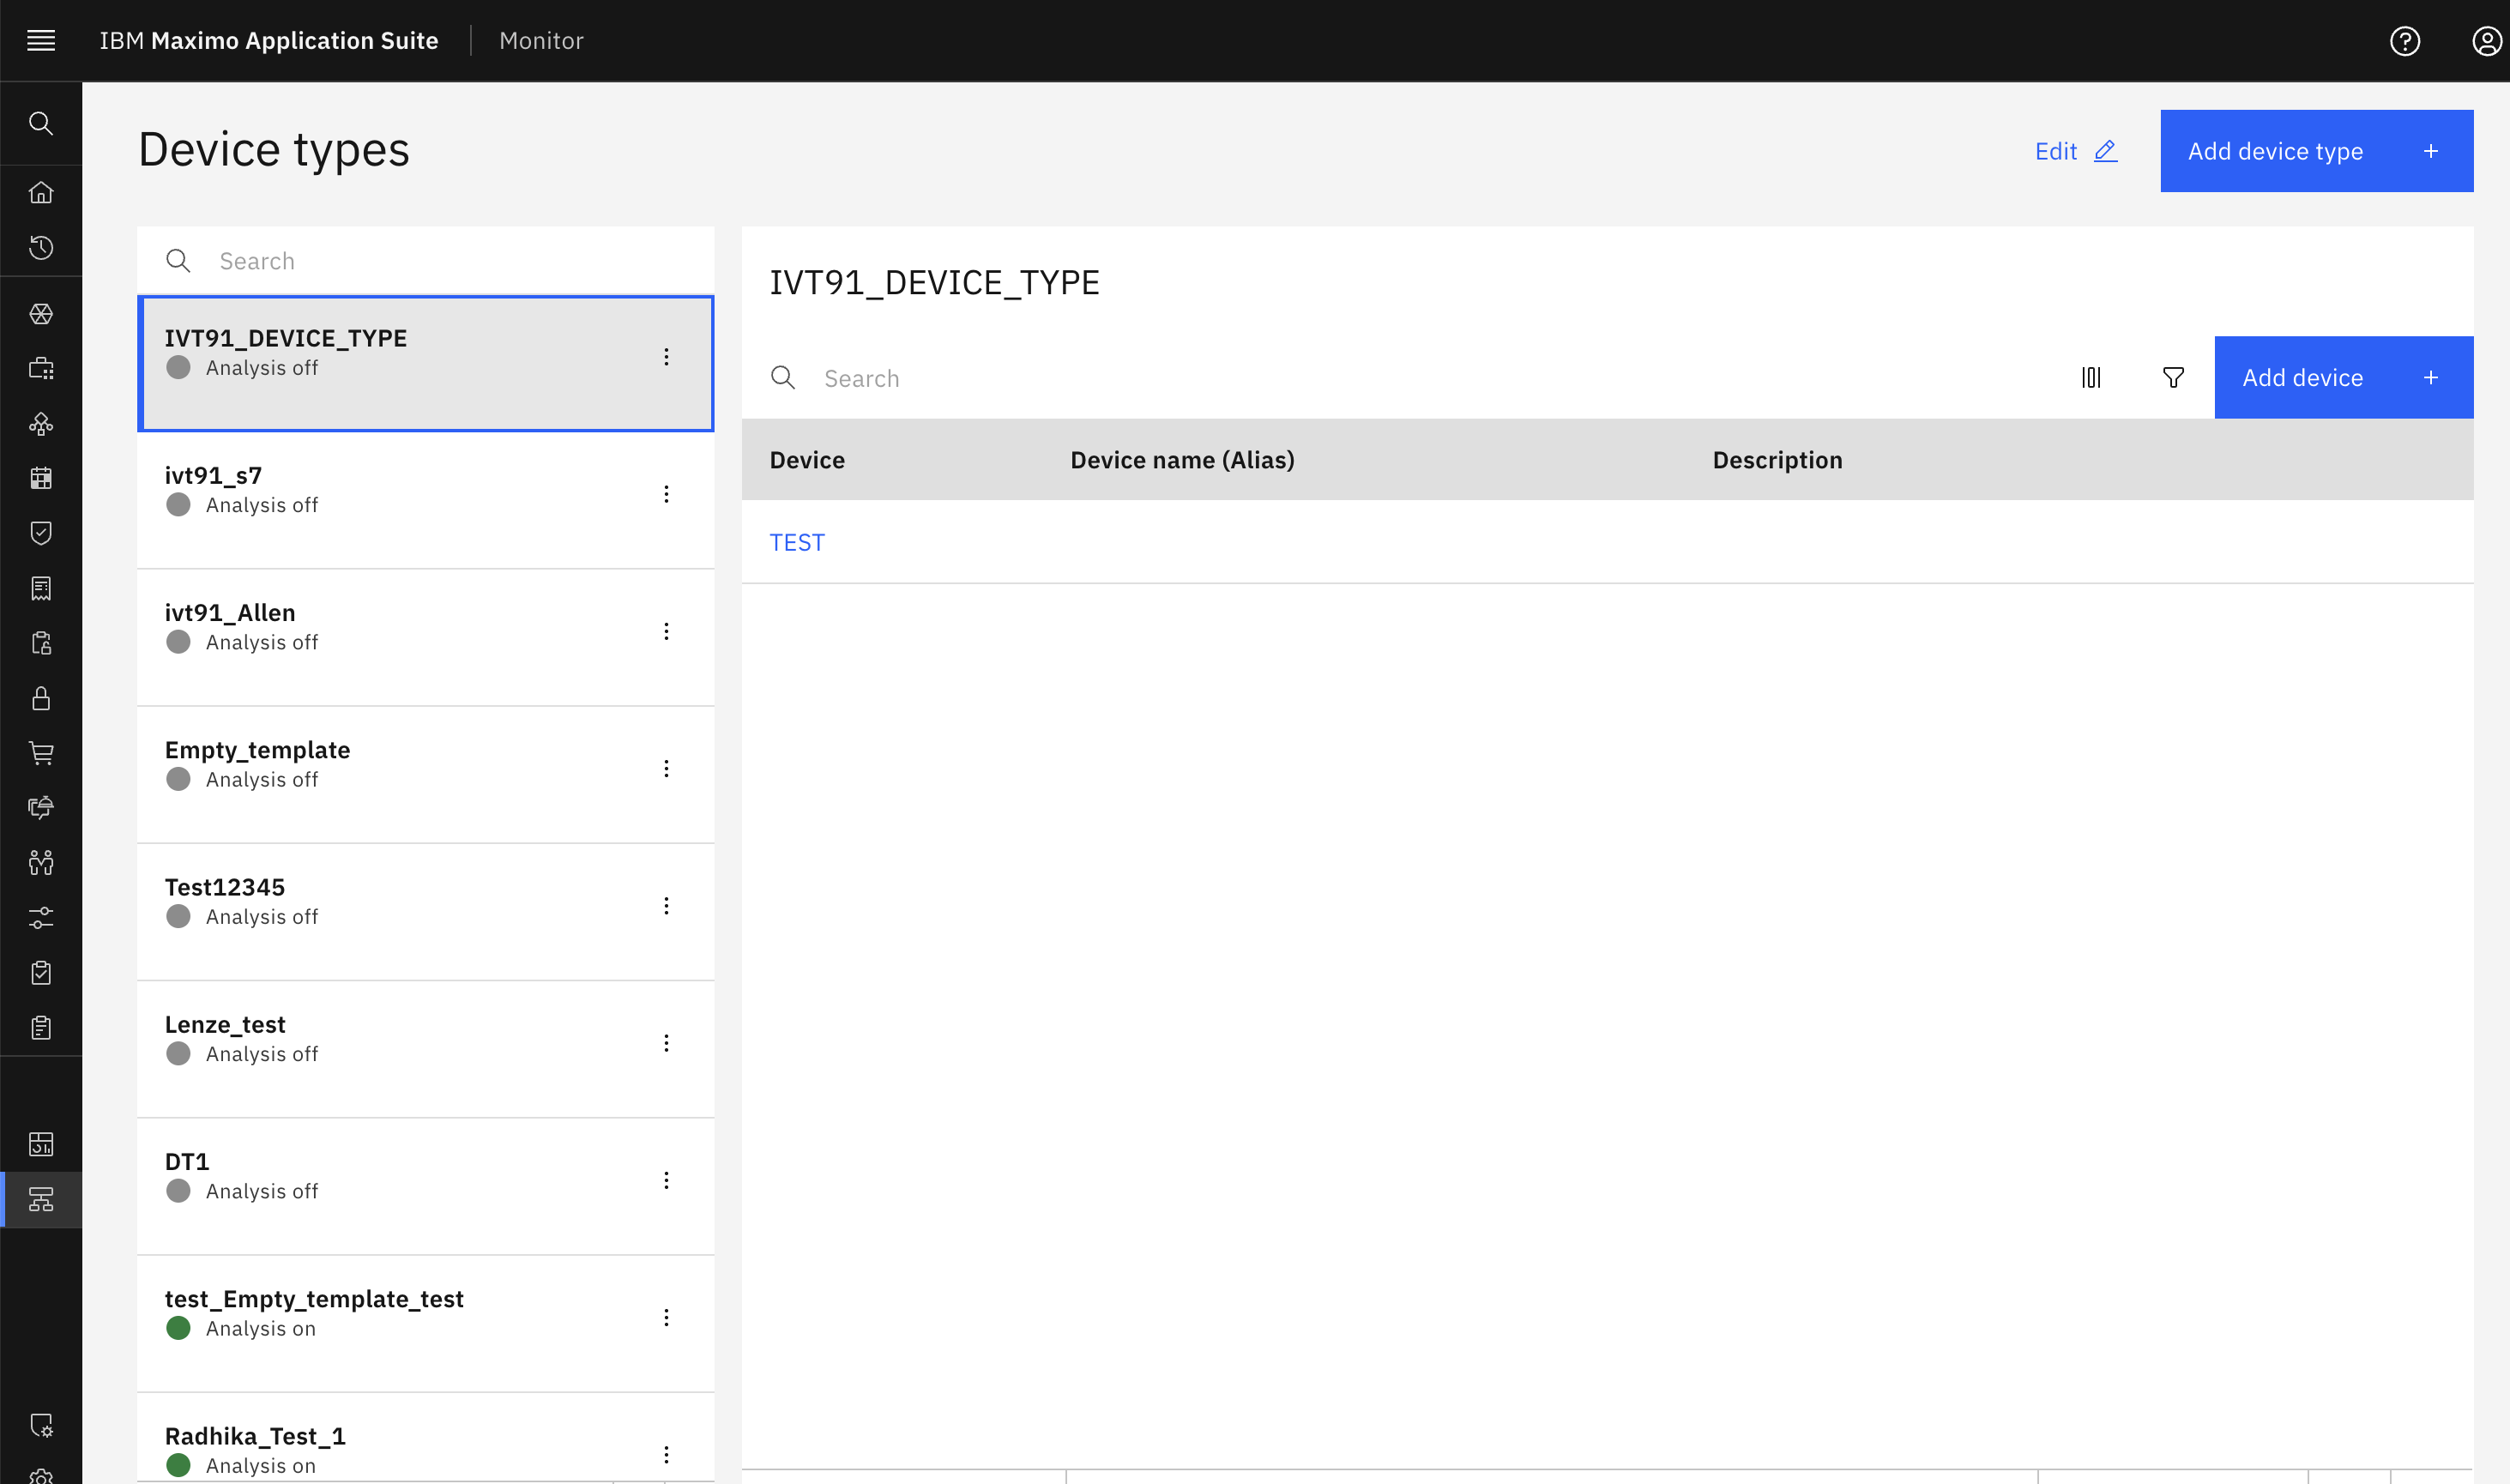Select the Empty_template device type
This screenshot has width=2510, height=1484.
click(x=426, y=774)
